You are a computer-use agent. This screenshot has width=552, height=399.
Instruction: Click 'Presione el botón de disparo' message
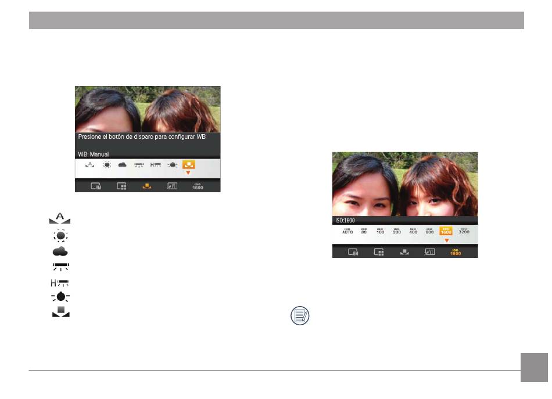click(142, 137)
